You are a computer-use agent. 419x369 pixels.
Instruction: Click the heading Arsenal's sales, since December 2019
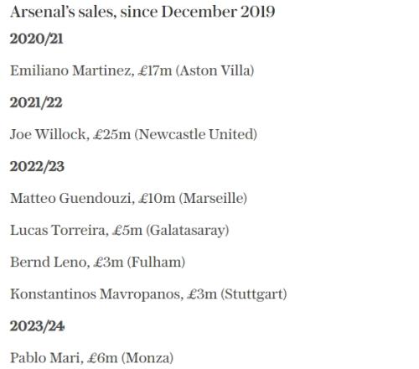tap(142, 13)
